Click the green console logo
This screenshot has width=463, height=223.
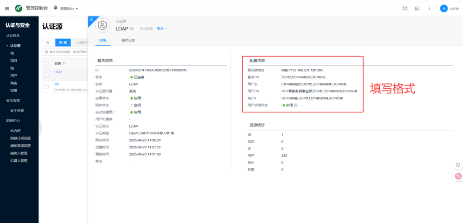(x=19, y=8)
